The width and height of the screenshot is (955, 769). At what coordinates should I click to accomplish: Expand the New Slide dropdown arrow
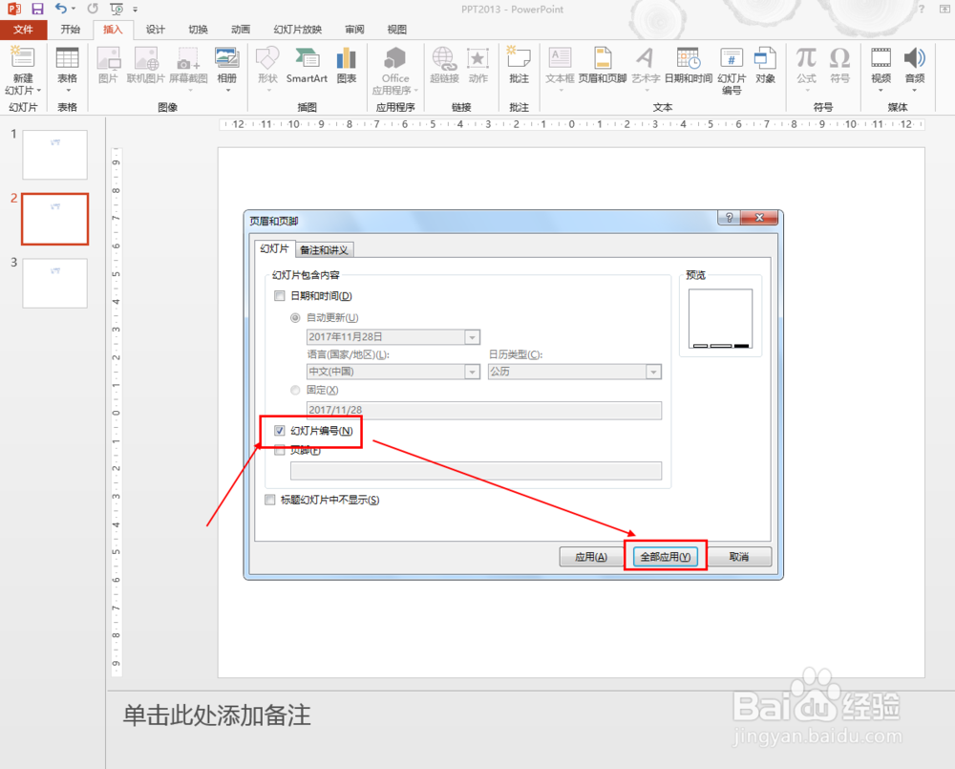pos(39,90)
